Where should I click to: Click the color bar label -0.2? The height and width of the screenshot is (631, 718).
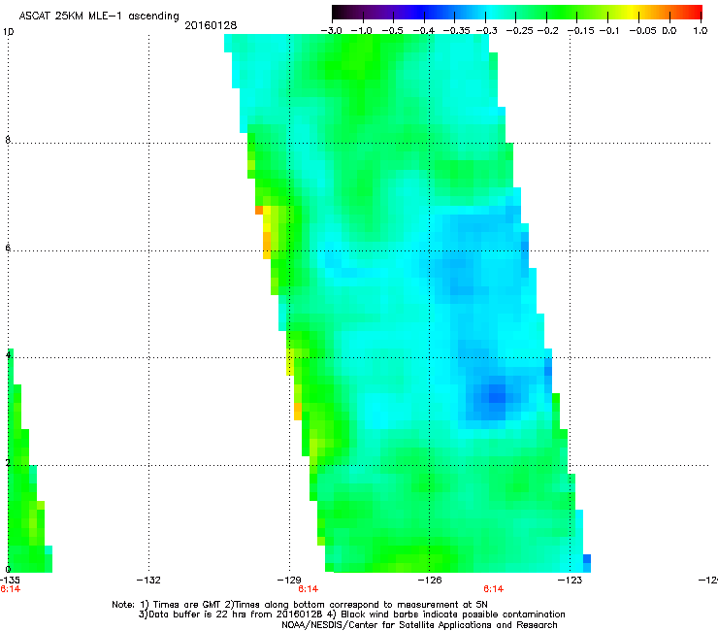click(x=547, y=31)
